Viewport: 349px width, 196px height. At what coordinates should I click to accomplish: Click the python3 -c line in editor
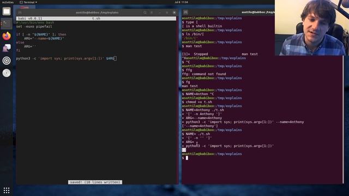coord(66,58)
